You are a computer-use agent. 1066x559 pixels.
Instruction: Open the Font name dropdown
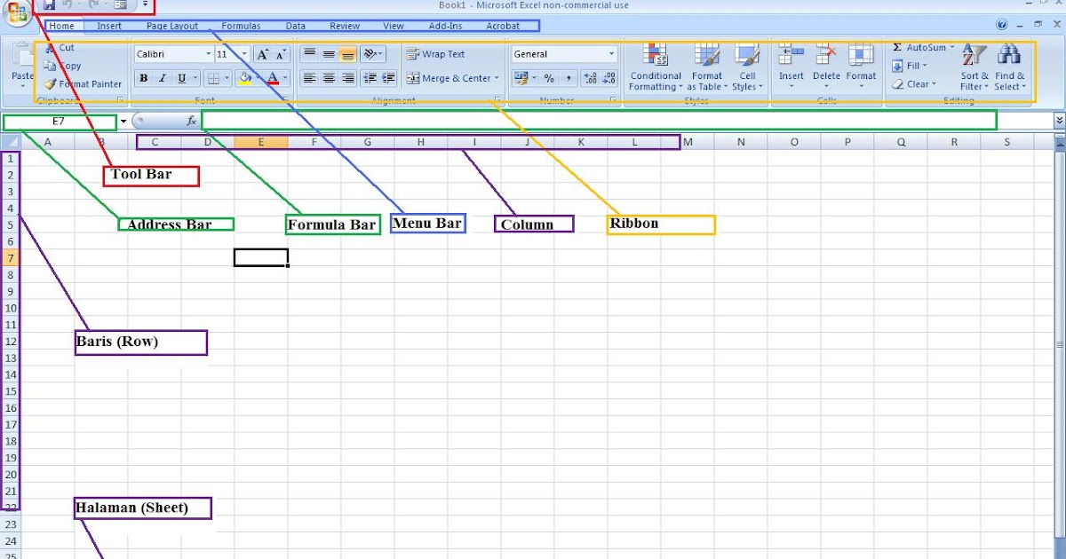pyautogui.click(x=206, y=53)
